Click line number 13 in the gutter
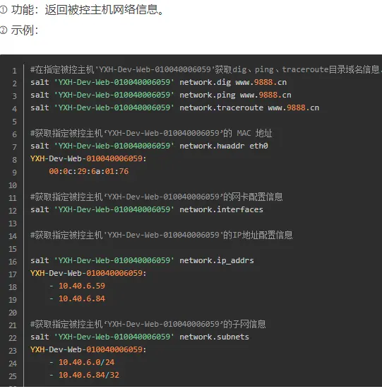 [x=13, y=223]
